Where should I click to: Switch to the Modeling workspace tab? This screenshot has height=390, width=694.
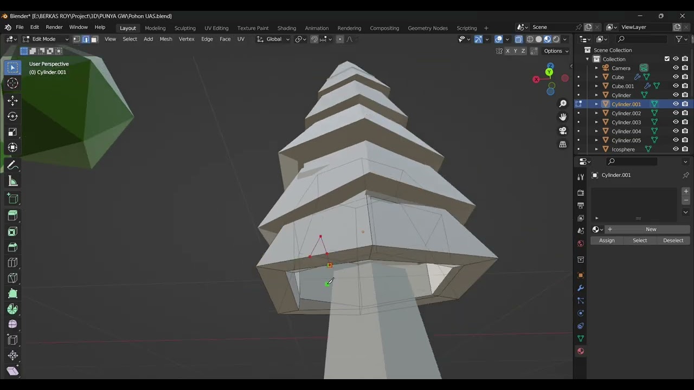pos(155,28)
